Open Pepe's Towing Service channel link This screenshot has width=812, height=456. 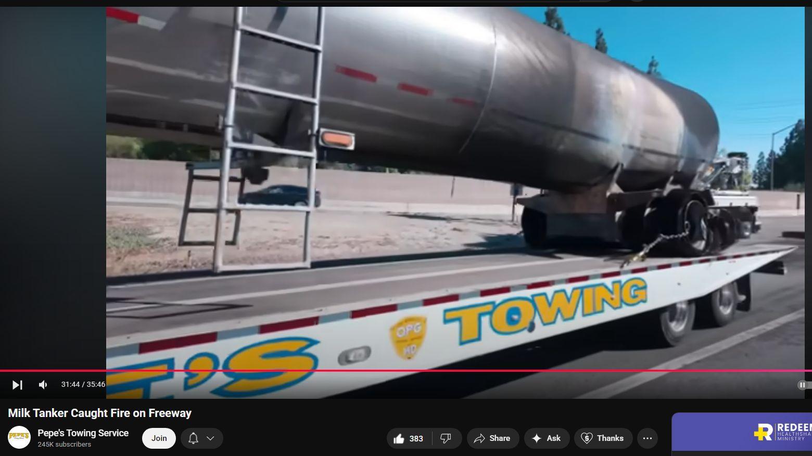tap(83, 433)
